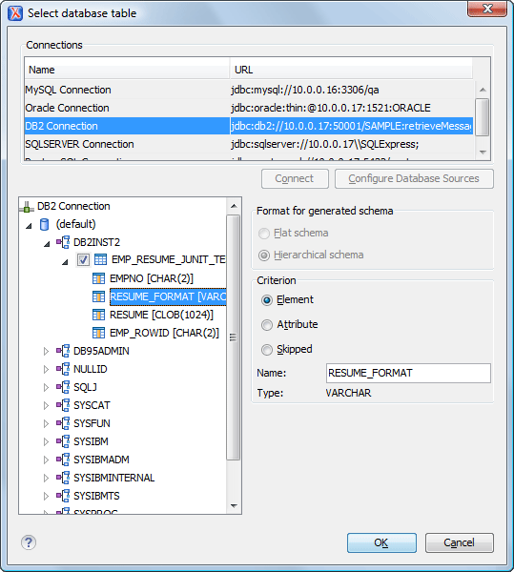Click the tree panel scroll down arrow
The height and width of the screenshot is (572, 514).
[x=234, y=505]
